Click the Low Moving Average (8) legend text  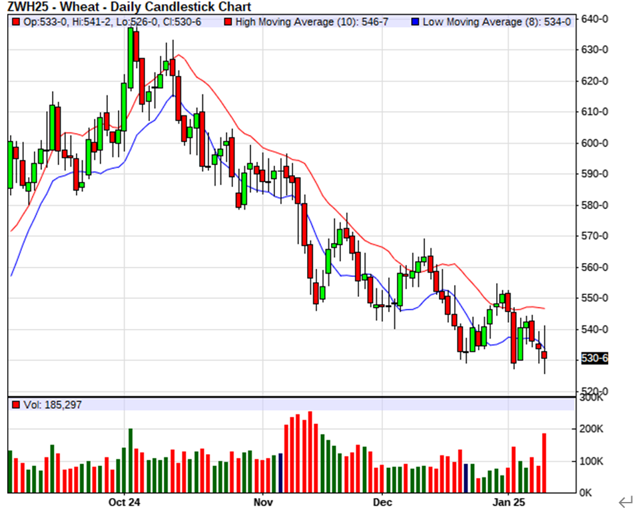[496, 22]
